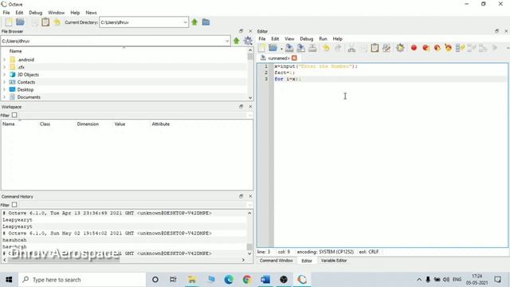Open file in Editor toolbar
Image resolution: width=510 pixels, height=287 pixels.
273,48
